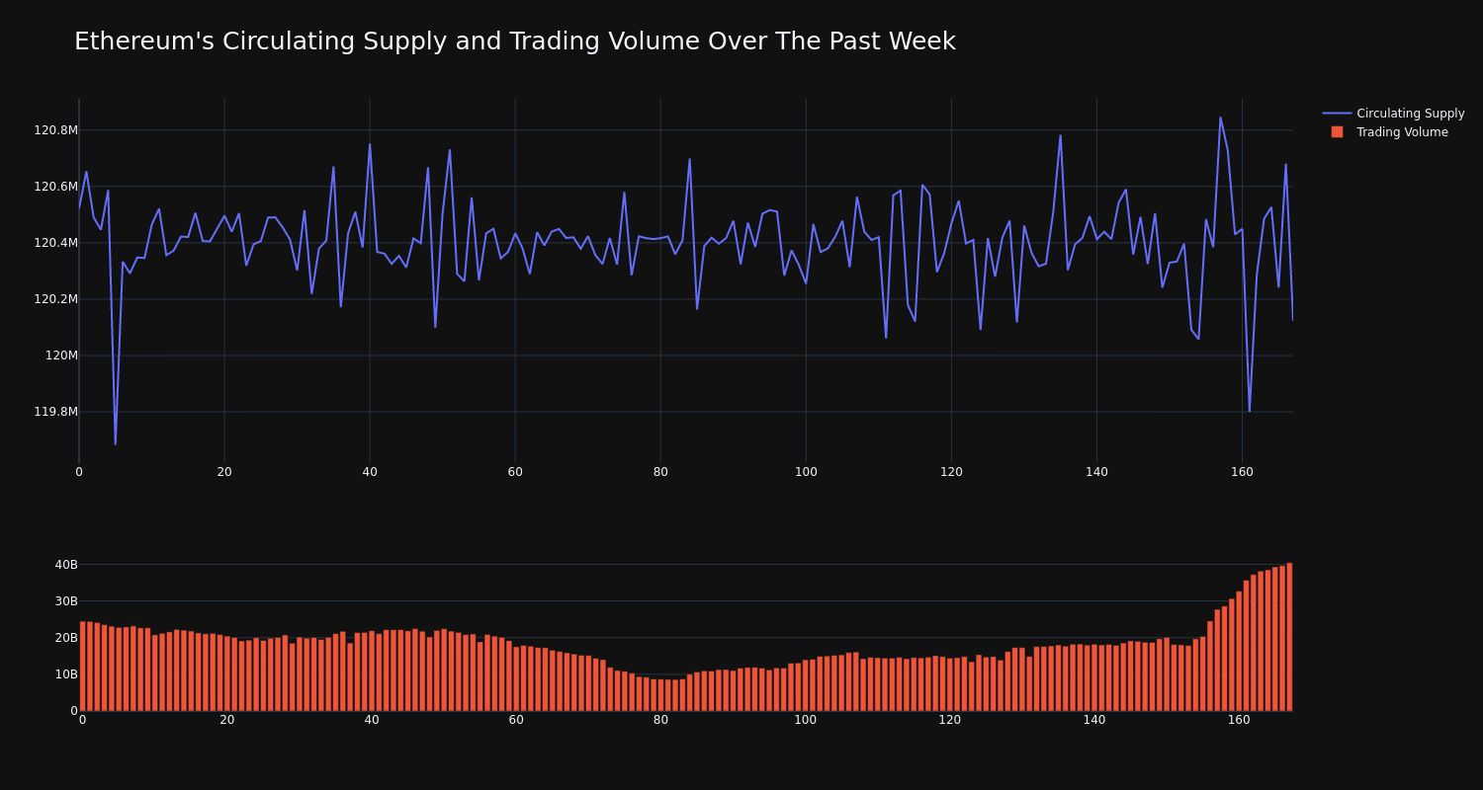Click the 120 tick on volume chart x-axis
This screenshot has height=790, width=1483.
[950, 720]
